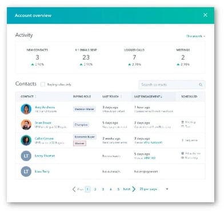Image resolution: width=224 pixels, height=212 pixels.
Task: Enable the Buying roles only checkbox
Action: 43,84
